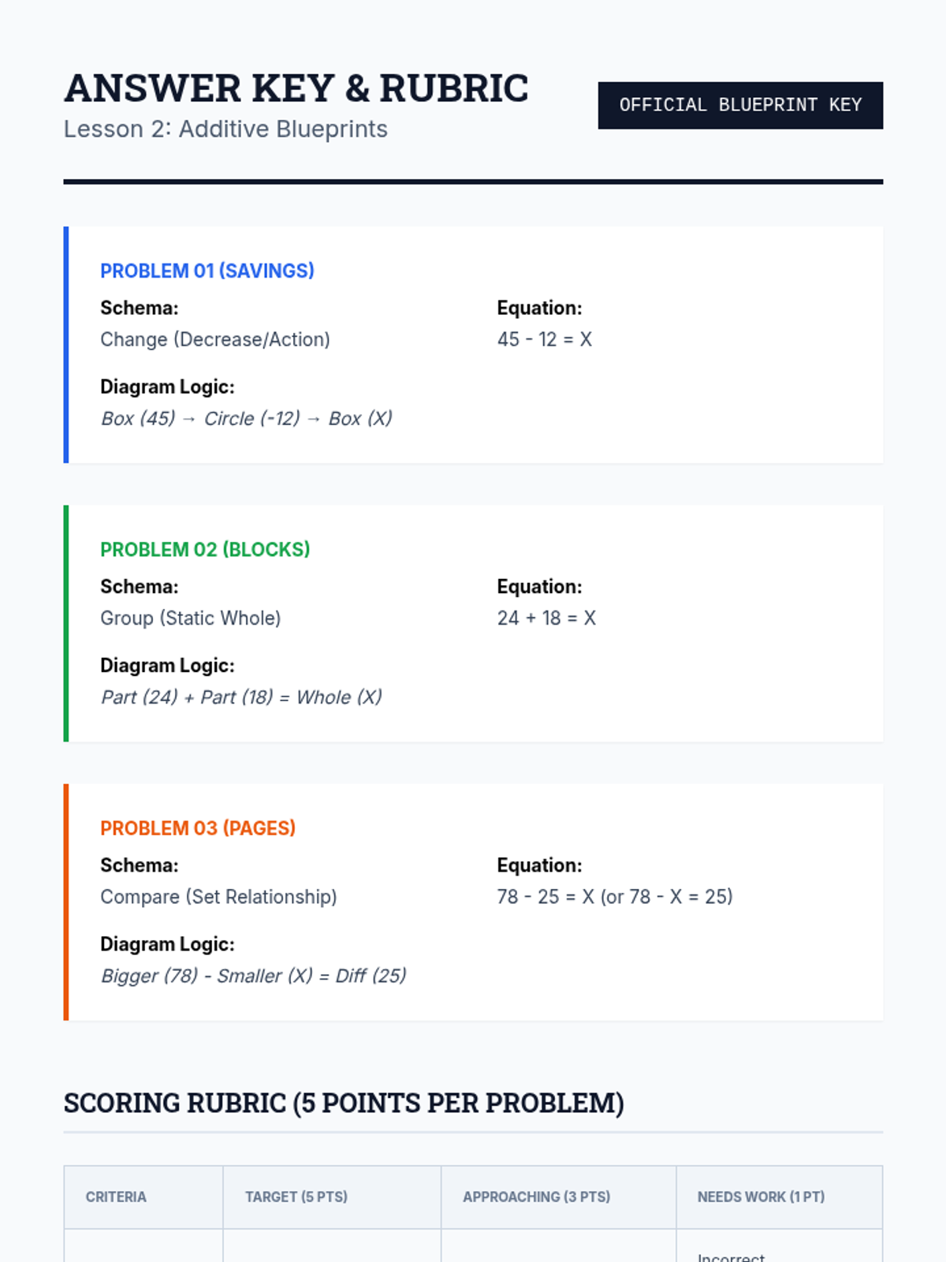Select the equation 24 + 18 = X
Screen dimensions: 946x1262
tap(546, 618)
